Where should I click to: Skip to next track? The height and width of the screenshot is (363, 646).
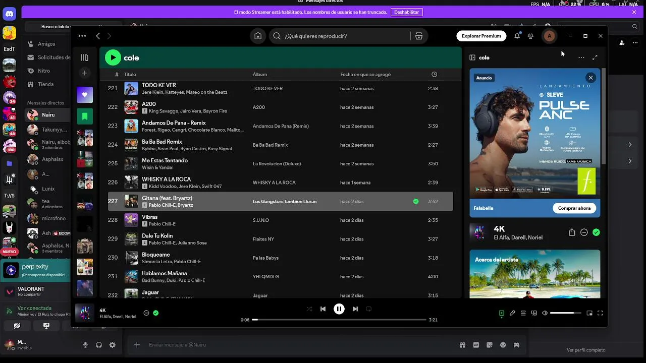pyautogui.click(x=355, y=309)
